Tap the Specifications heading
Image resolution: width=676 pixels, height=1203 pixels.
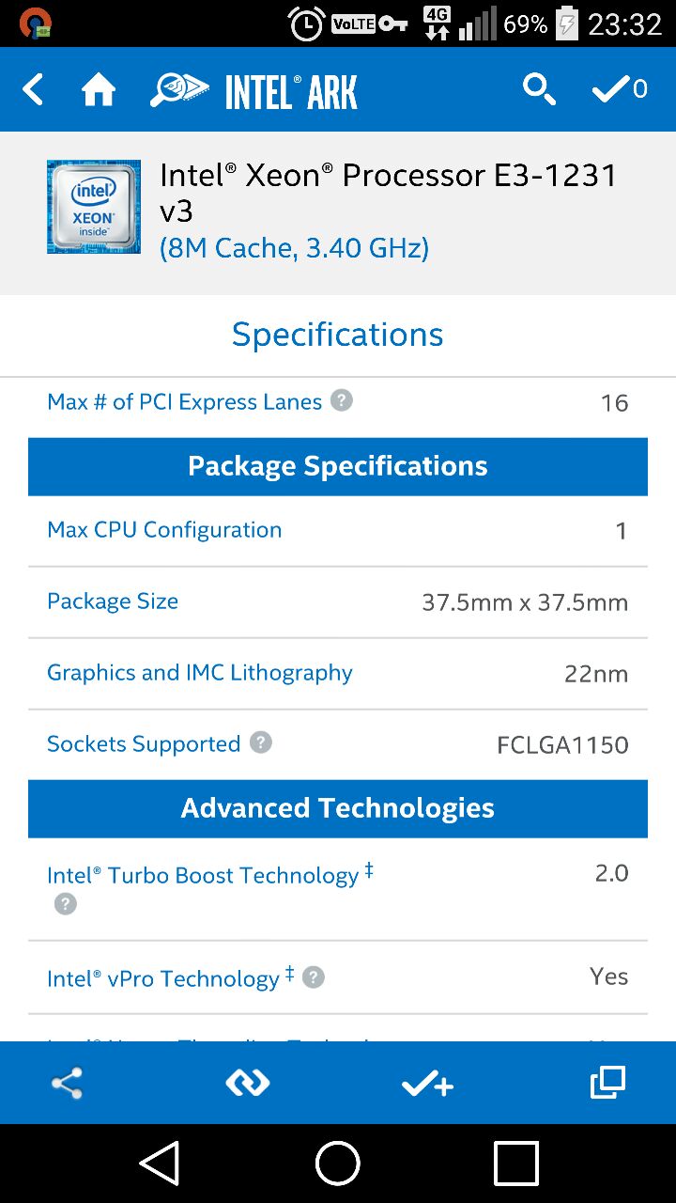click(338, 335)
